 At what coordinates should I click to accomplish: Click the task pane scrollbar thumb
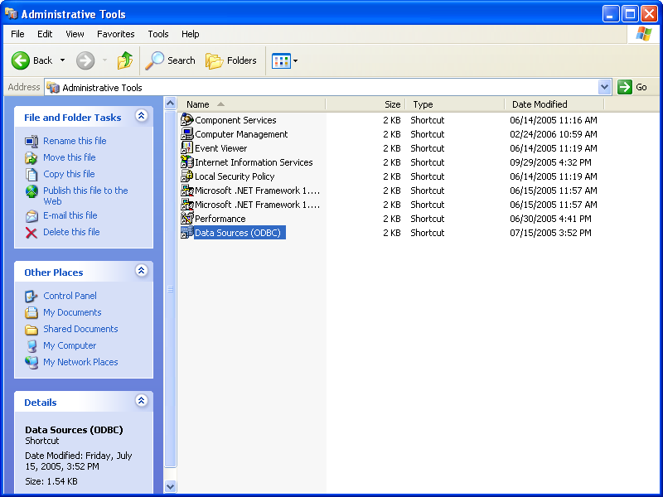click(171, 288)
